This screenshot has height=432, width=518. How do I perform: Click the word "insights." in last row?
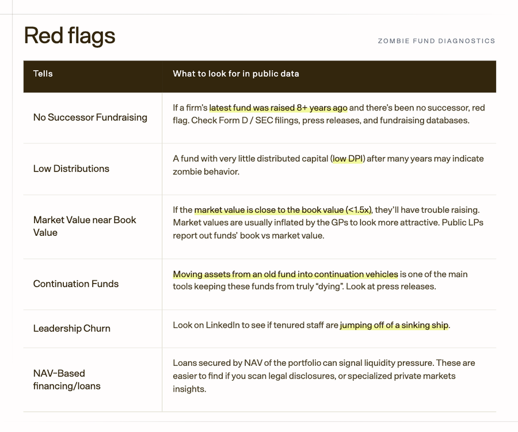[x=189, y=389]
